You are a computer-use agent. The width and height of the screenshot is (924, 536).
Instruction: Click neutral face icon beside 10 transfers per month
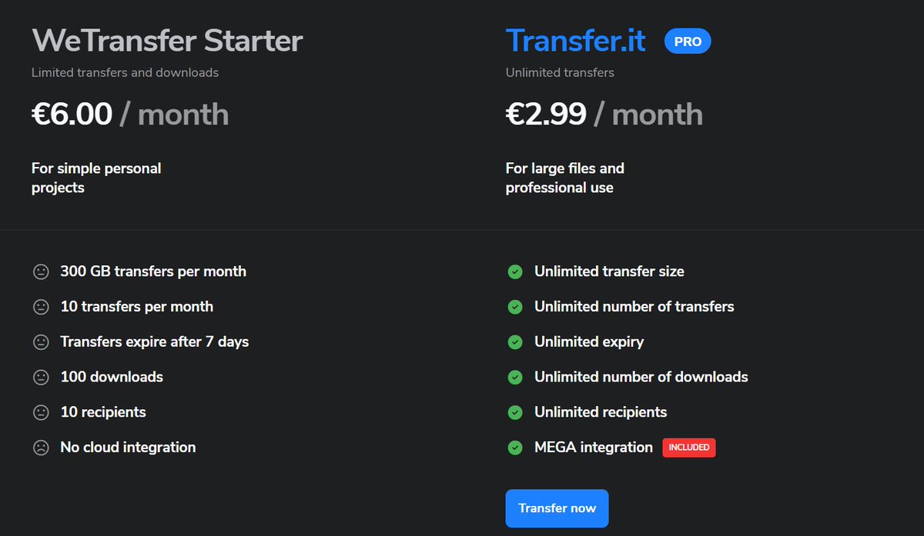(x=41, y=308)
